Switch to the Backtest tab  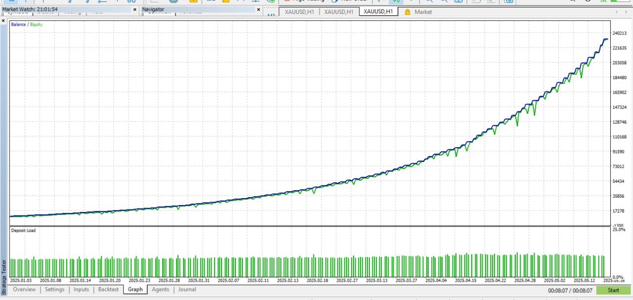[108, 290]
